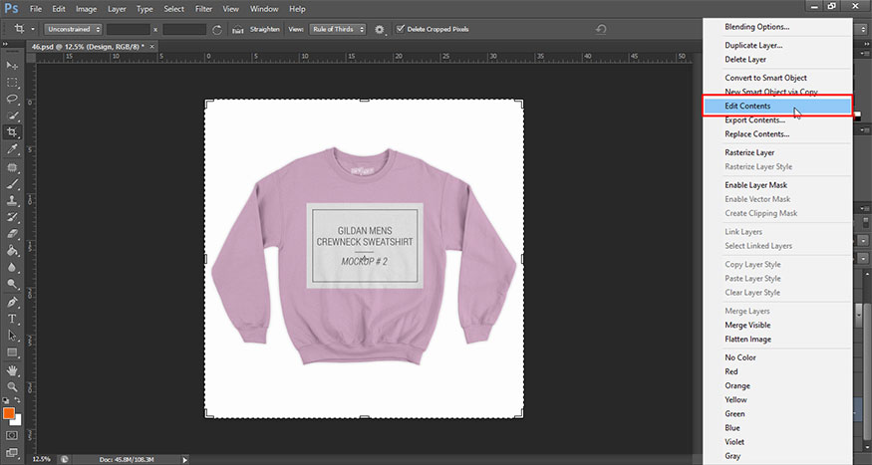This screenshot has width=872, height=465.
Task: Open the Layer menu
Action: [x=117, y=9]
